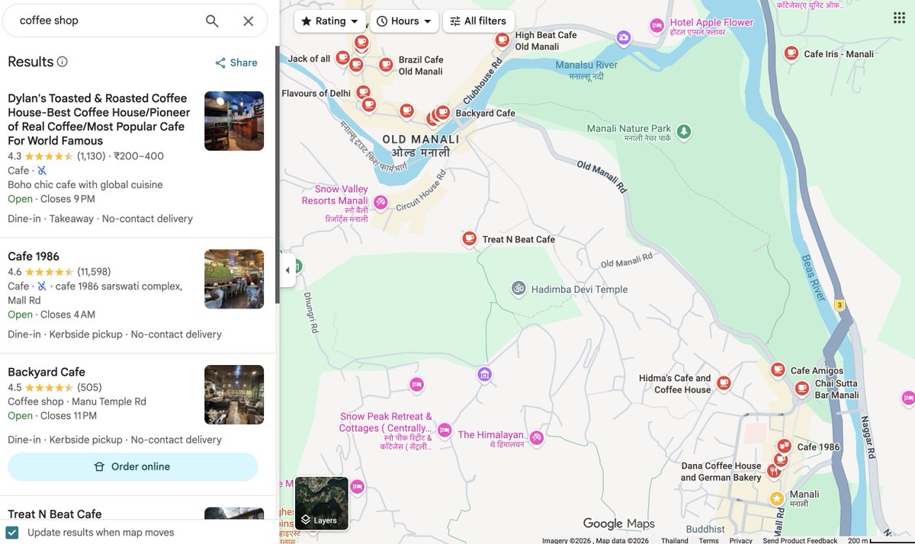915x544 pixels.
Task: Click the OLD MANALI map label
Action: click(421, 139)
